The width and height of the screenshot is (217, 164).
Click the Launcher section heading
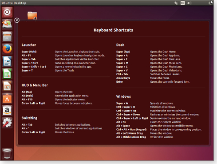[x=29, y=45]
